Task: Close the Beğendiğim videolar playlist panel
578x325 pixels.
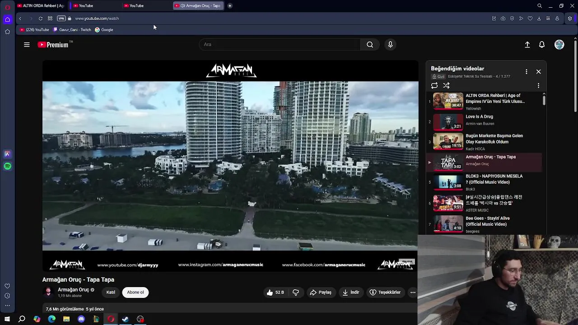Action: 538,72
